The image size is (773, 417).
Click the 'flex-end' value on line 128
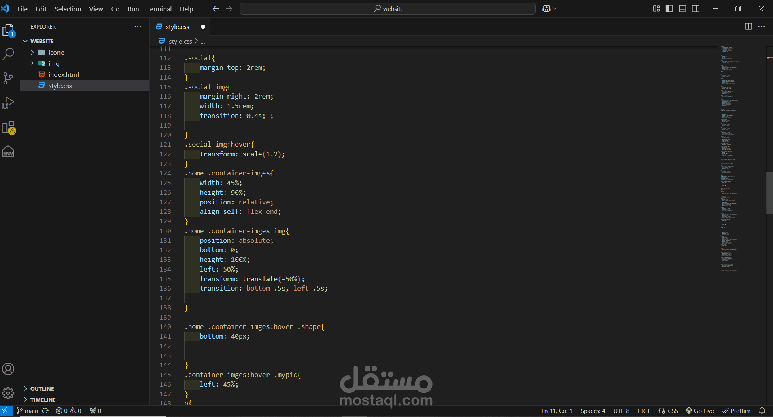262,211
